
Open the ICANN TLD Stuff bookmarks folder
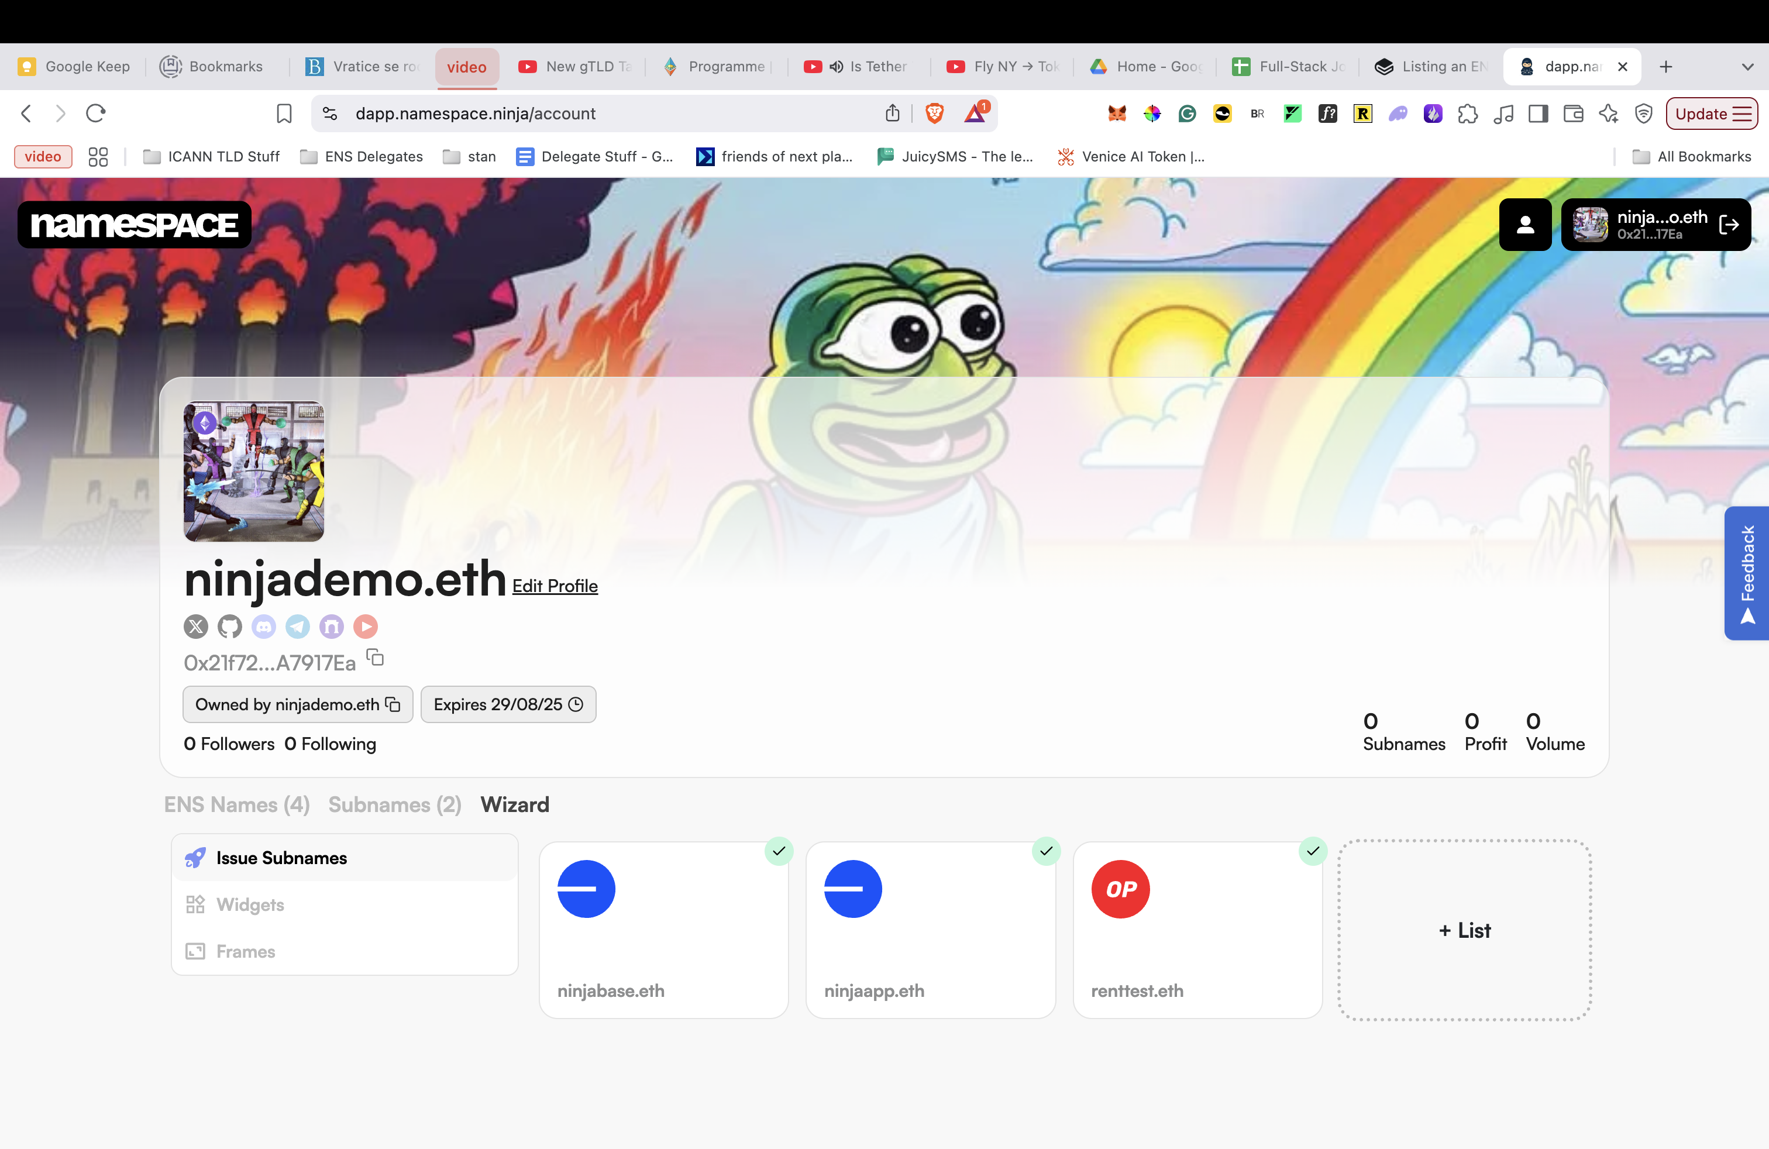pyautogui.click(x=212, y=156)
